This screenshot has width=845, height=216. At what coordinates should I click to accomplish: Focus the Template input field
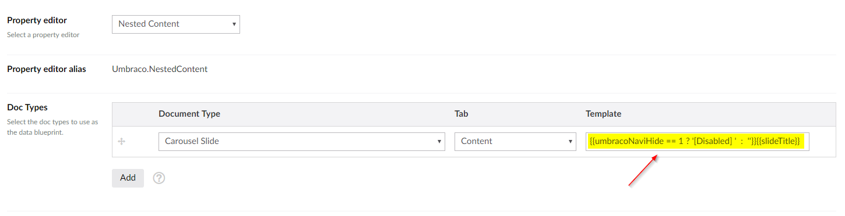tap(698, 141)
